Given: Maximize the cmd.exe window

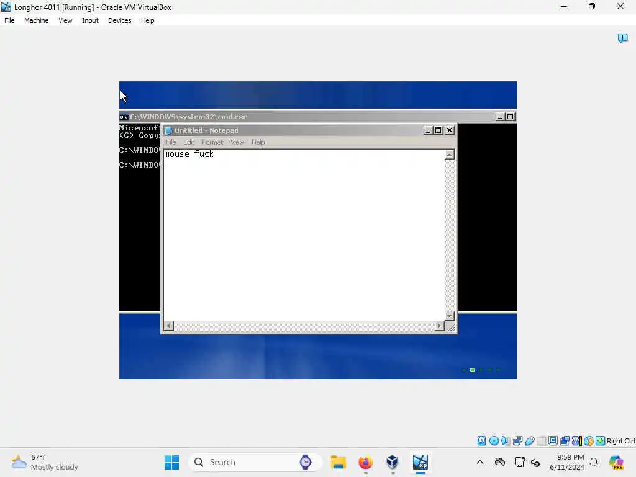Looking at the screenshot, I should pos(511,117).
